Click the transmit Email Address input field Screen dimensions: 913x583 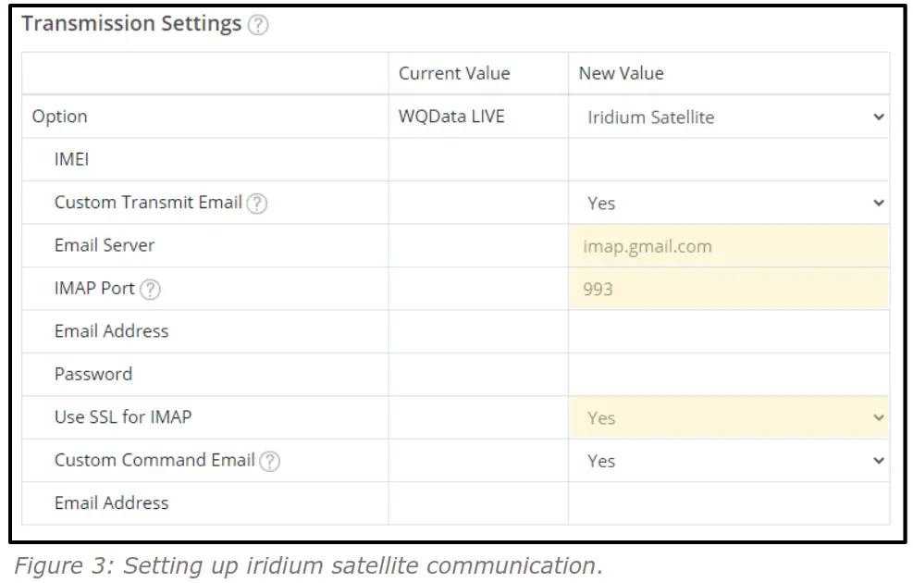point(729,332)
